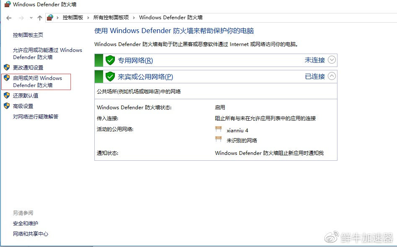
Task: Select the xianniu 4 network icon
Action: click(x=219, y=129)
